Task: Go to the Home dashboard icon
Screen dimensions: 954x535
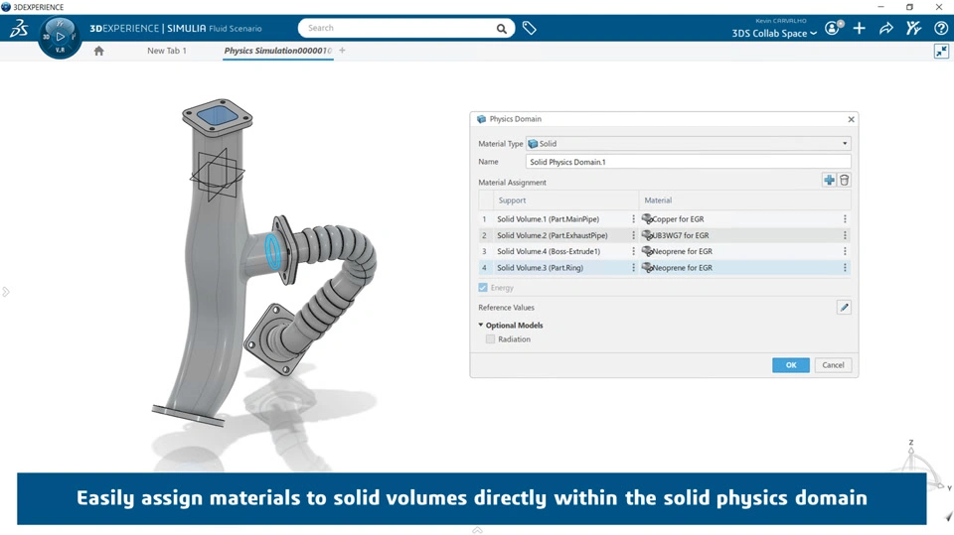Action: [x=98, y=51]
